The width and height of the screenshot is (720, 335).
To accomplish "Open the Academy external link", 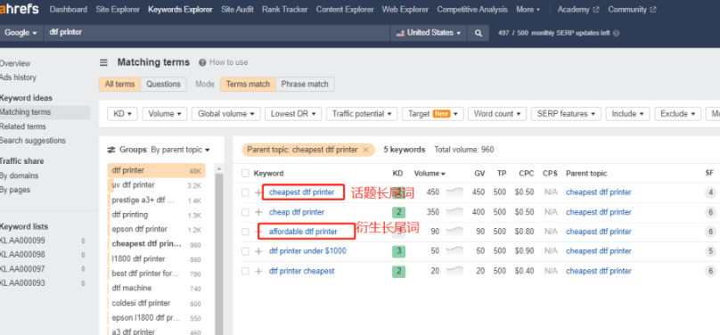I will (x=578, y=9).
